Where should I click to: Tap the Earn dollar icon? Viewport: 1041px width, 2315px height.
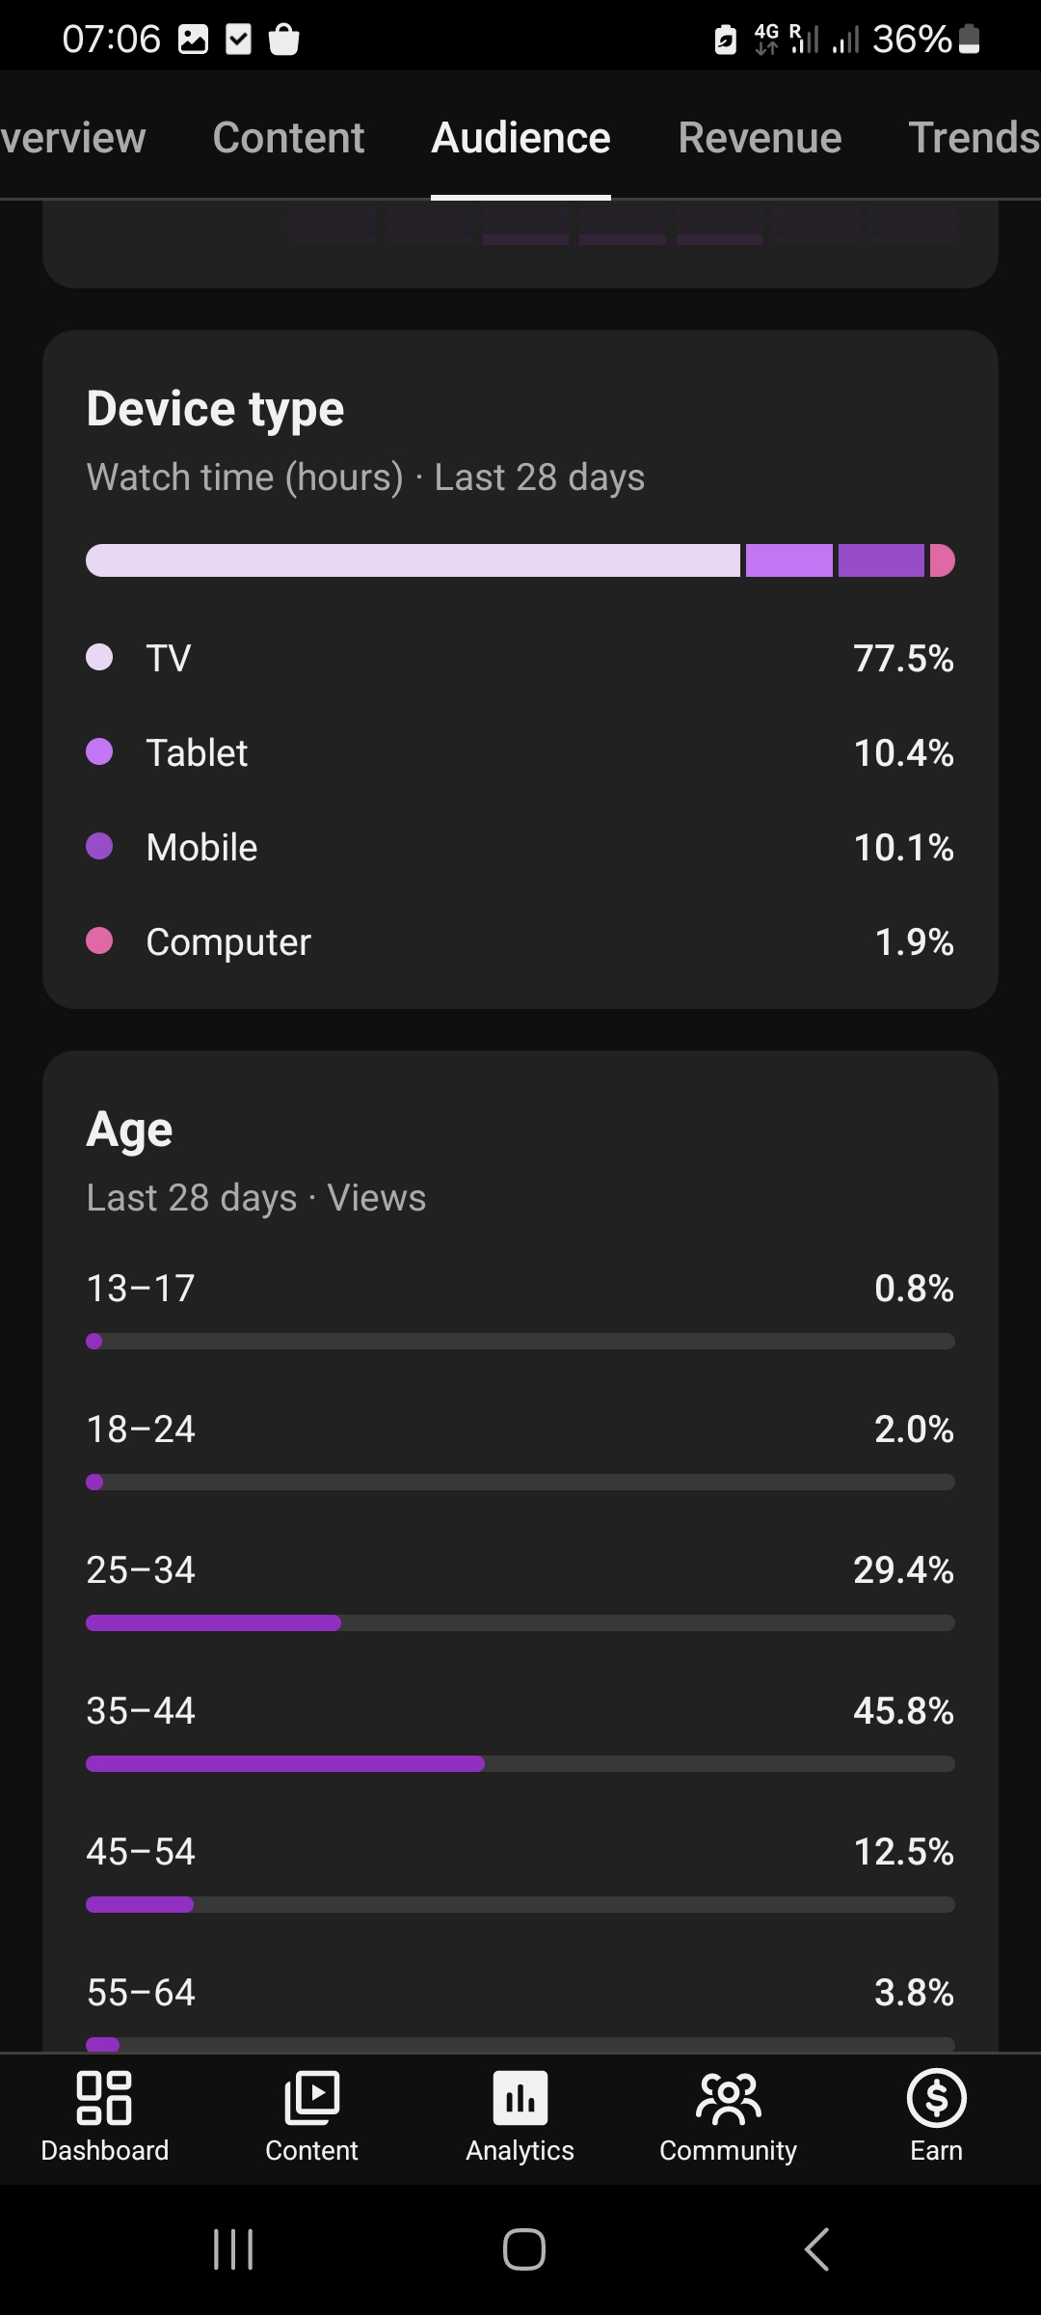click(937, 2098)
